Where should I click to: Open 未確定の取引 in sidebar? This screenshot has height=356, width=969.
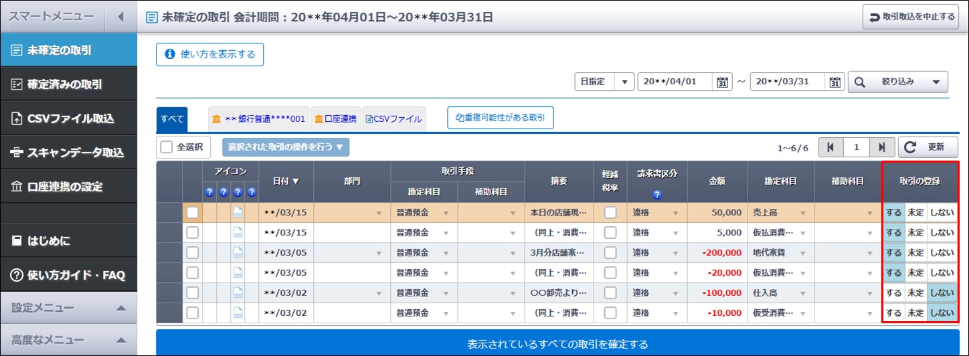click(68, 50)
